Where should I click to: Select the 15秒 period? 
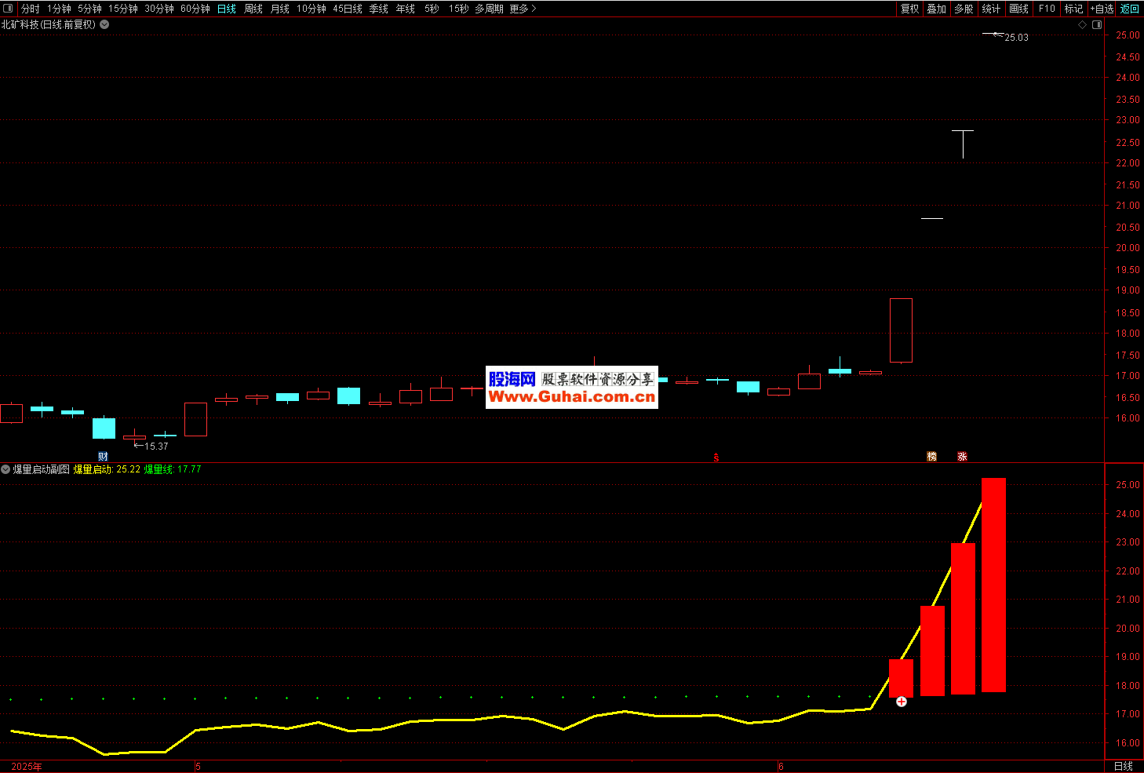click(459, 9)
